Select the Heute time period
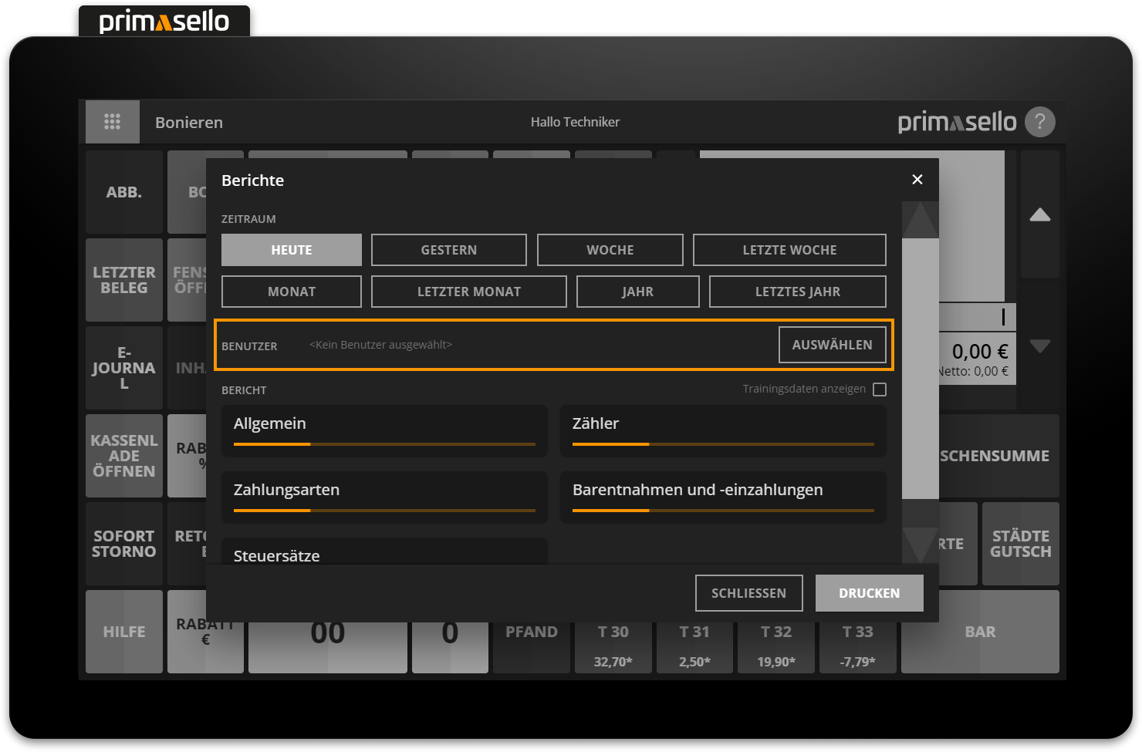Viewport: 1142px width, 752px height. [x=292, y=250]
